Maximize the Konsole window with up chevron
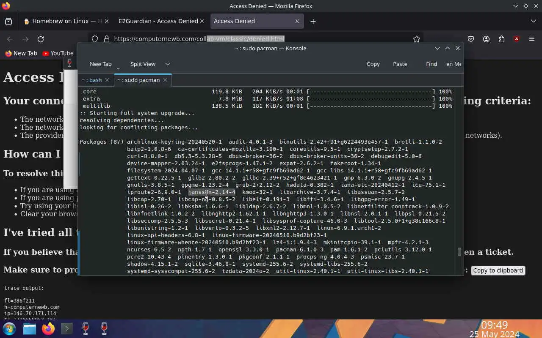This screenshot has height=338, width=542. click(448, 48)
